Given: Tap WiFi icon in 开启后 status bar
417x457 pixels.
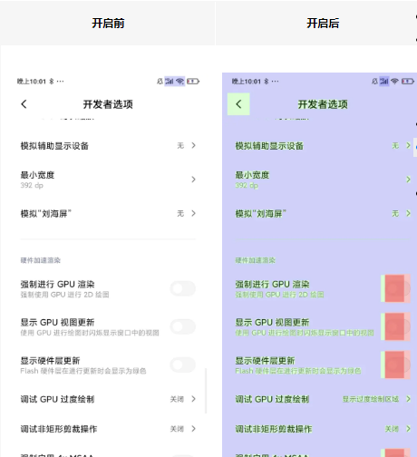Looking at the screenshot, I should pyautogui.click(x=394, y=81).
